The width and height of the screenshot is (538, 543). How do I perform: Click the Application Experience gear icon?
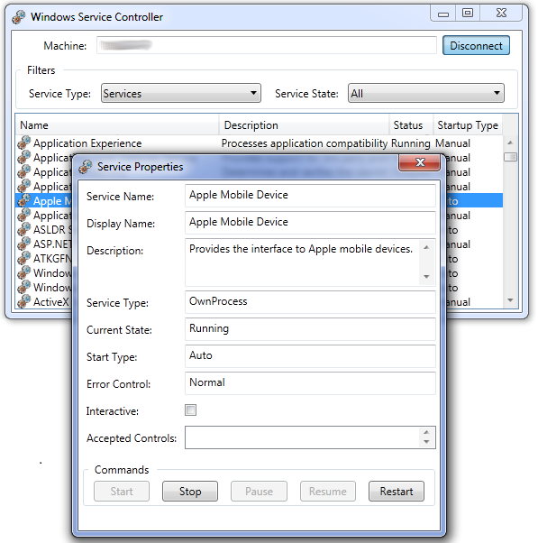tap(23, 143)
